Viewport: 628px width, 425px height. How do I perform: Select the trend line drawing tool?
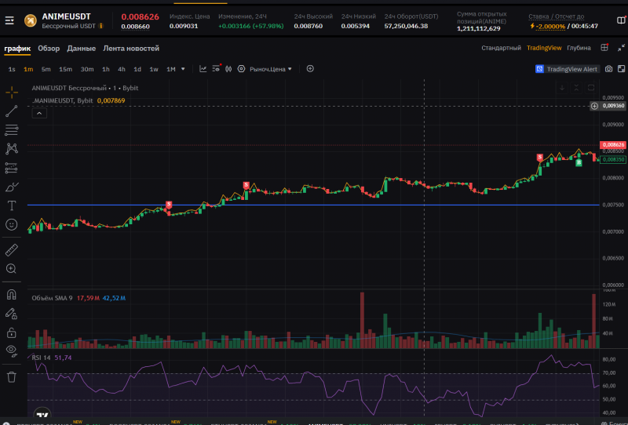click(12, 111)
